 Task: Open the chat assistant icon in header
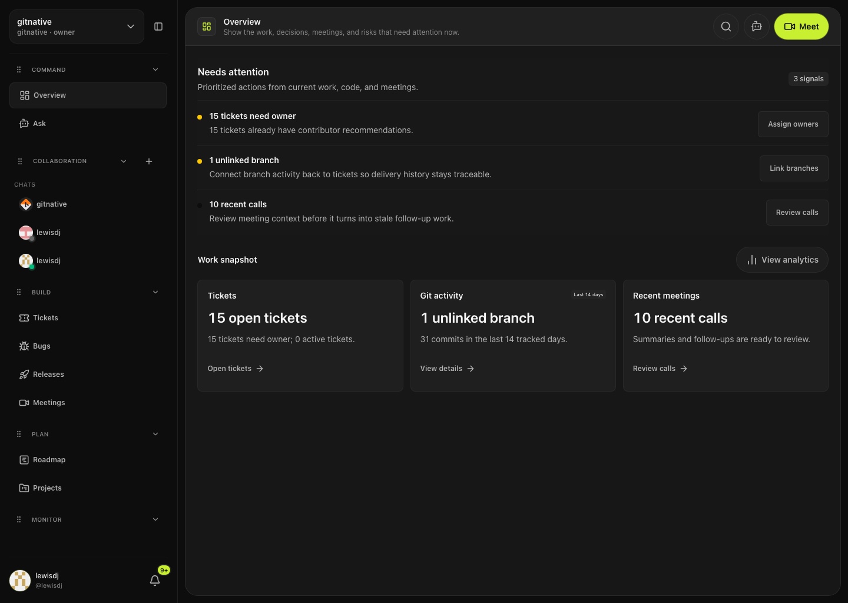[x=757, y=26]
